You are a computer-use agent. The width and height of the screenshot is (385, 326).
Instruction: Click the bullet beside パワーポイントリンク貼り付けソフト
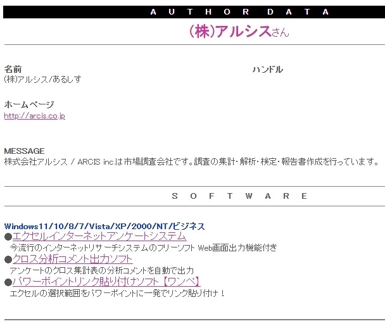coord(8,282)
